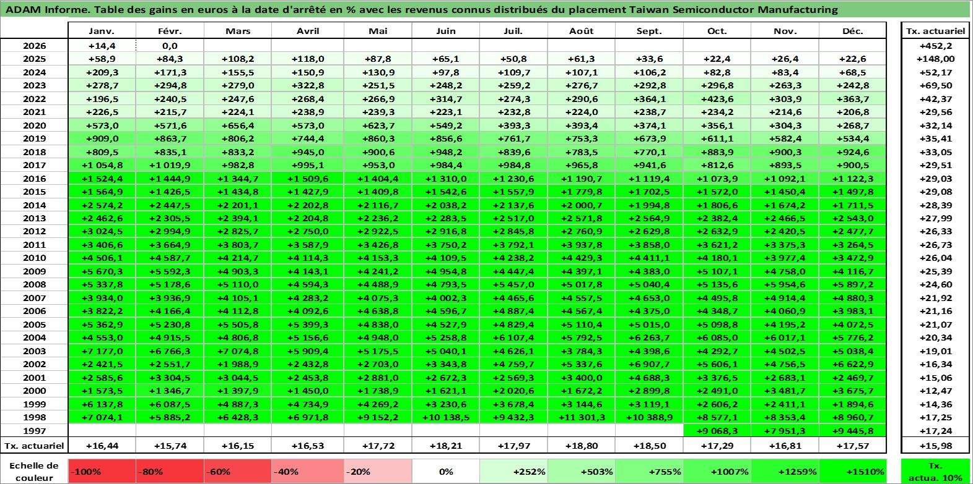
Task: Select the -40% color scale swatch
Action: click(x=308, y=471)
